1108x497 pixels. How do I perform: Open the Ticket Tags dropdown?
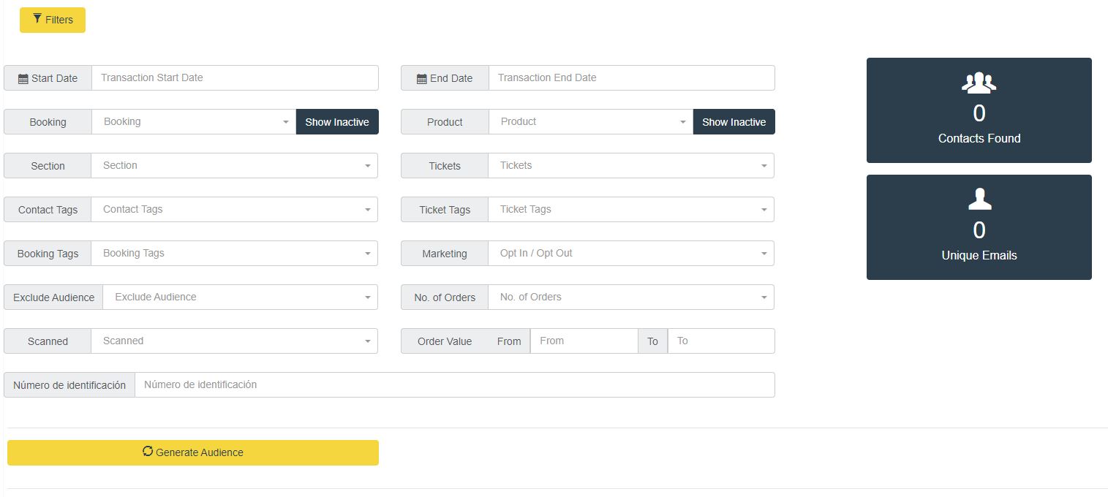631,210
